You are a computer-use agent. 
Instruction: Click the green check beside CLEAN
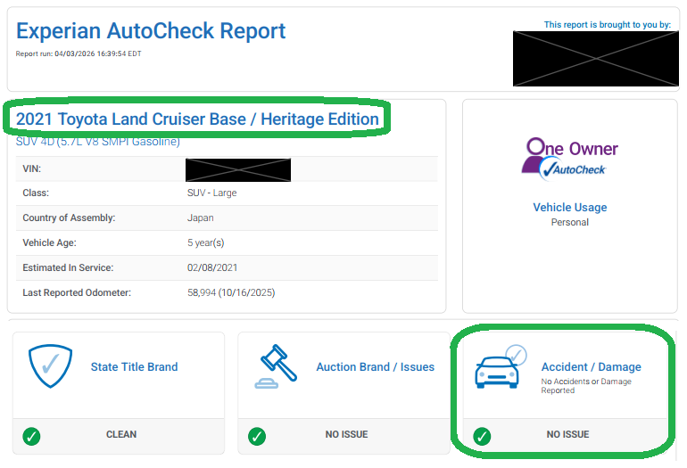pyautogui.click(x=31, y=436)
